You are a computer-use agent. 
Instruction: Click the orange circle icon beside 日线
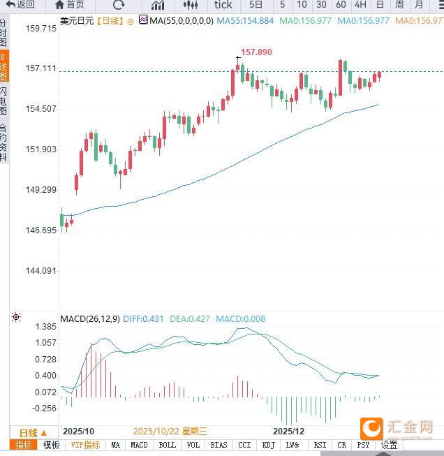131,22
